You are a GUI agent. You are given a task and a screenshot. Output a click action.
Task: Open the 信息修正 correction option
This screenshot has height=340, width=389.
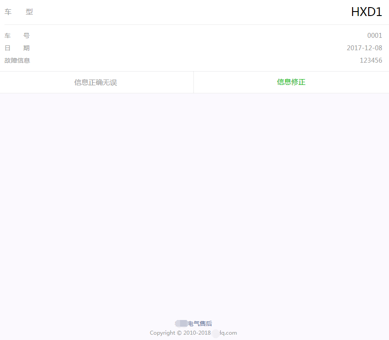(291, 82)
